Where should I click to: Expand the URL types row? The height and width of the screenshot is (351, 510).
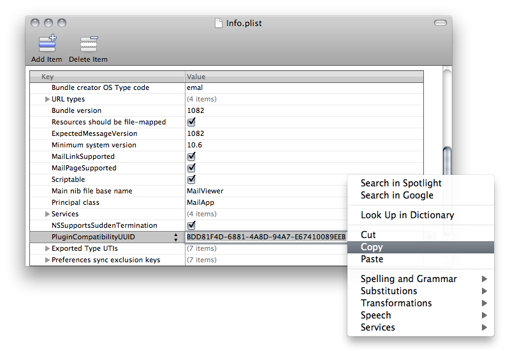pyautogui.click(x=47, y=99)
